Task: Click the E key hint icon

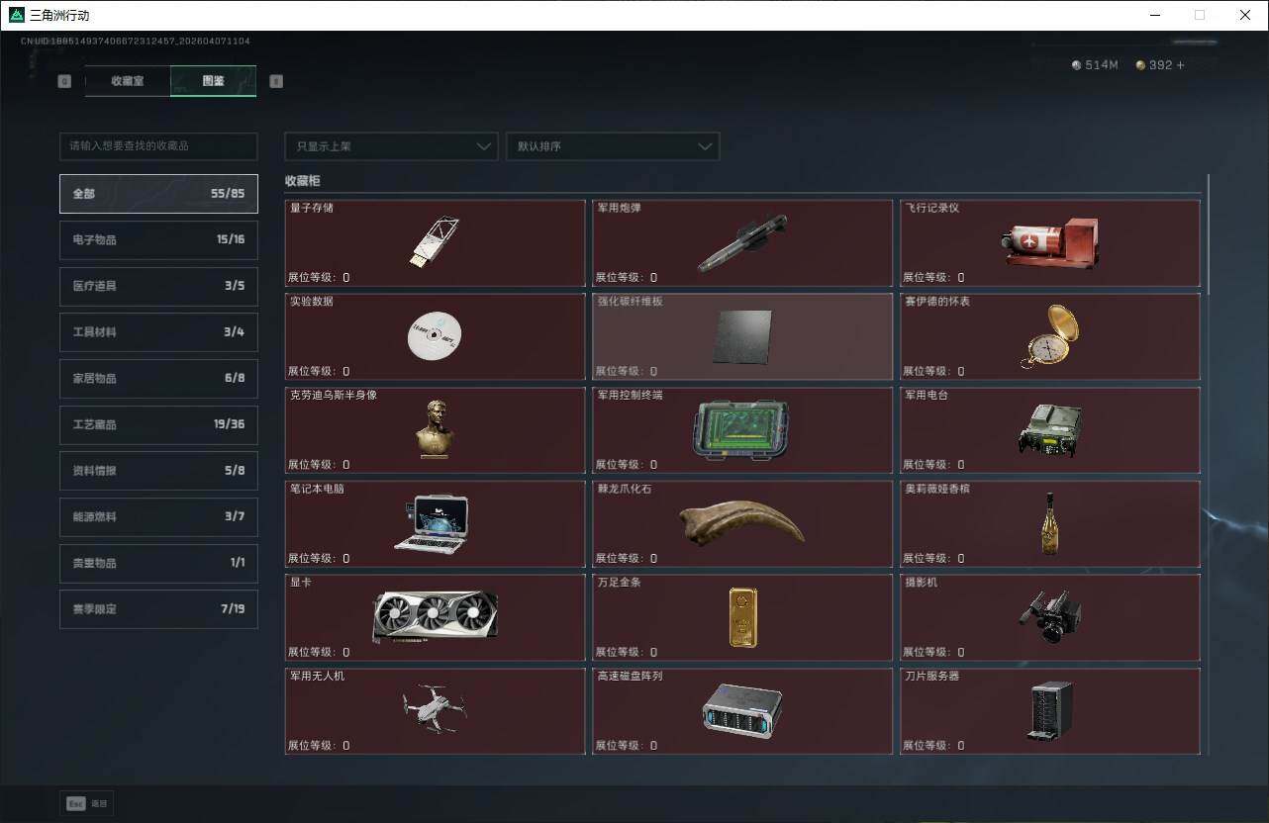Action: coord(276,81)
